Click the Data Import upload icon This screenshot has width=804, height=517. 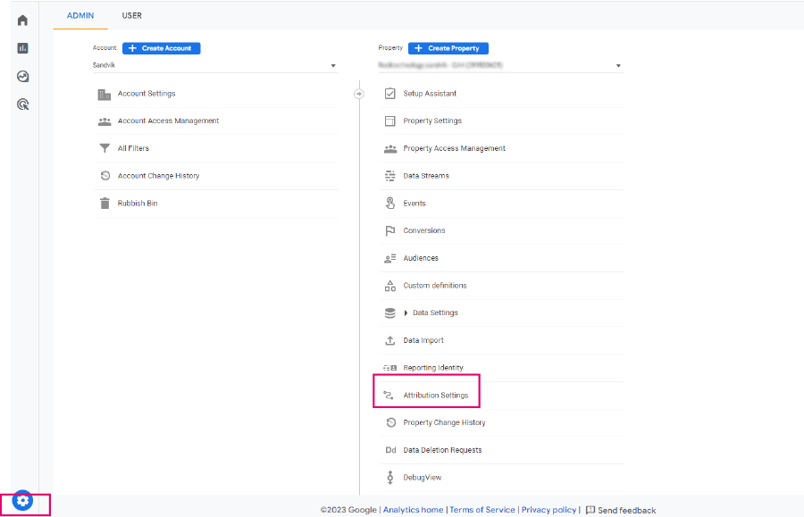(x=390, y=340)
